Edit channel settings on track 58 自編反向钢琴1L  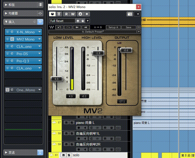91,139
